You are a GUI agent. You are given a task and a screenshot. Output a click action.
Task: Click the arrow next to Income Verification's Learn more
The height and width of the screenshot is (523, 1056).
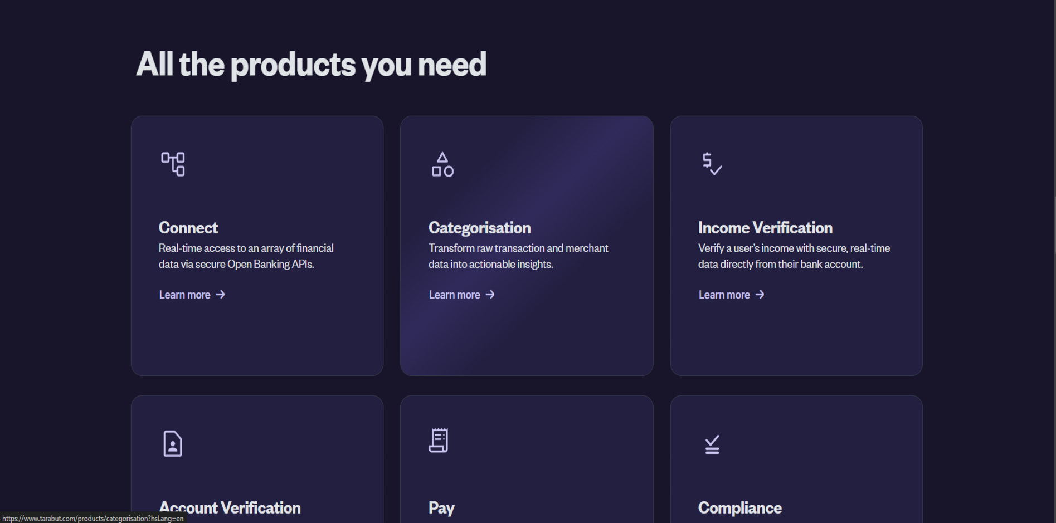760,295
